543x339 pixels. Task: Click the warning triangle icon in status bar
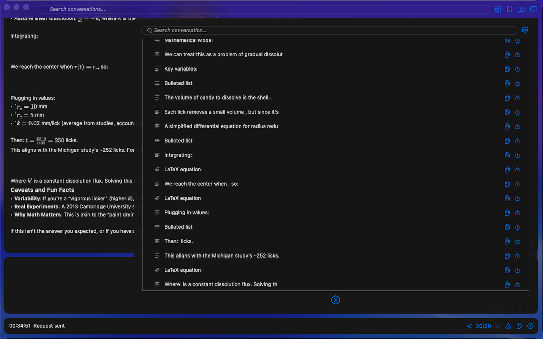tap(508, 326)
